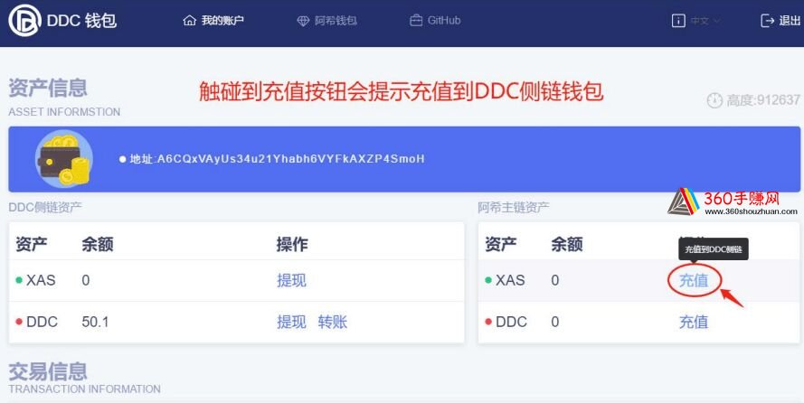This screenshot has width=804, height=403.
Task: Click the briefcase icon beside GitHub
Action: [x=416, y=21]
